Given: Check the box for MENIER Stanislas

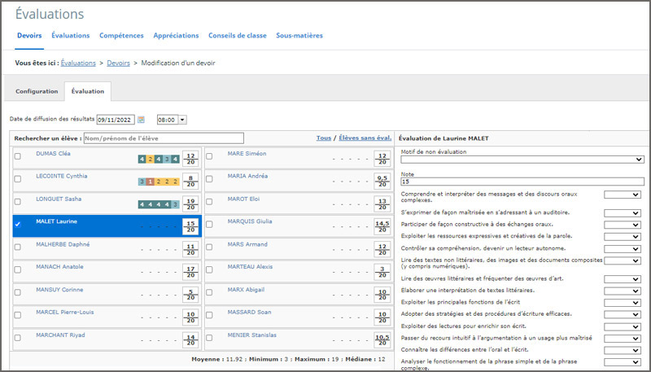Looking at the screenshot, I should tap(210, 337).
